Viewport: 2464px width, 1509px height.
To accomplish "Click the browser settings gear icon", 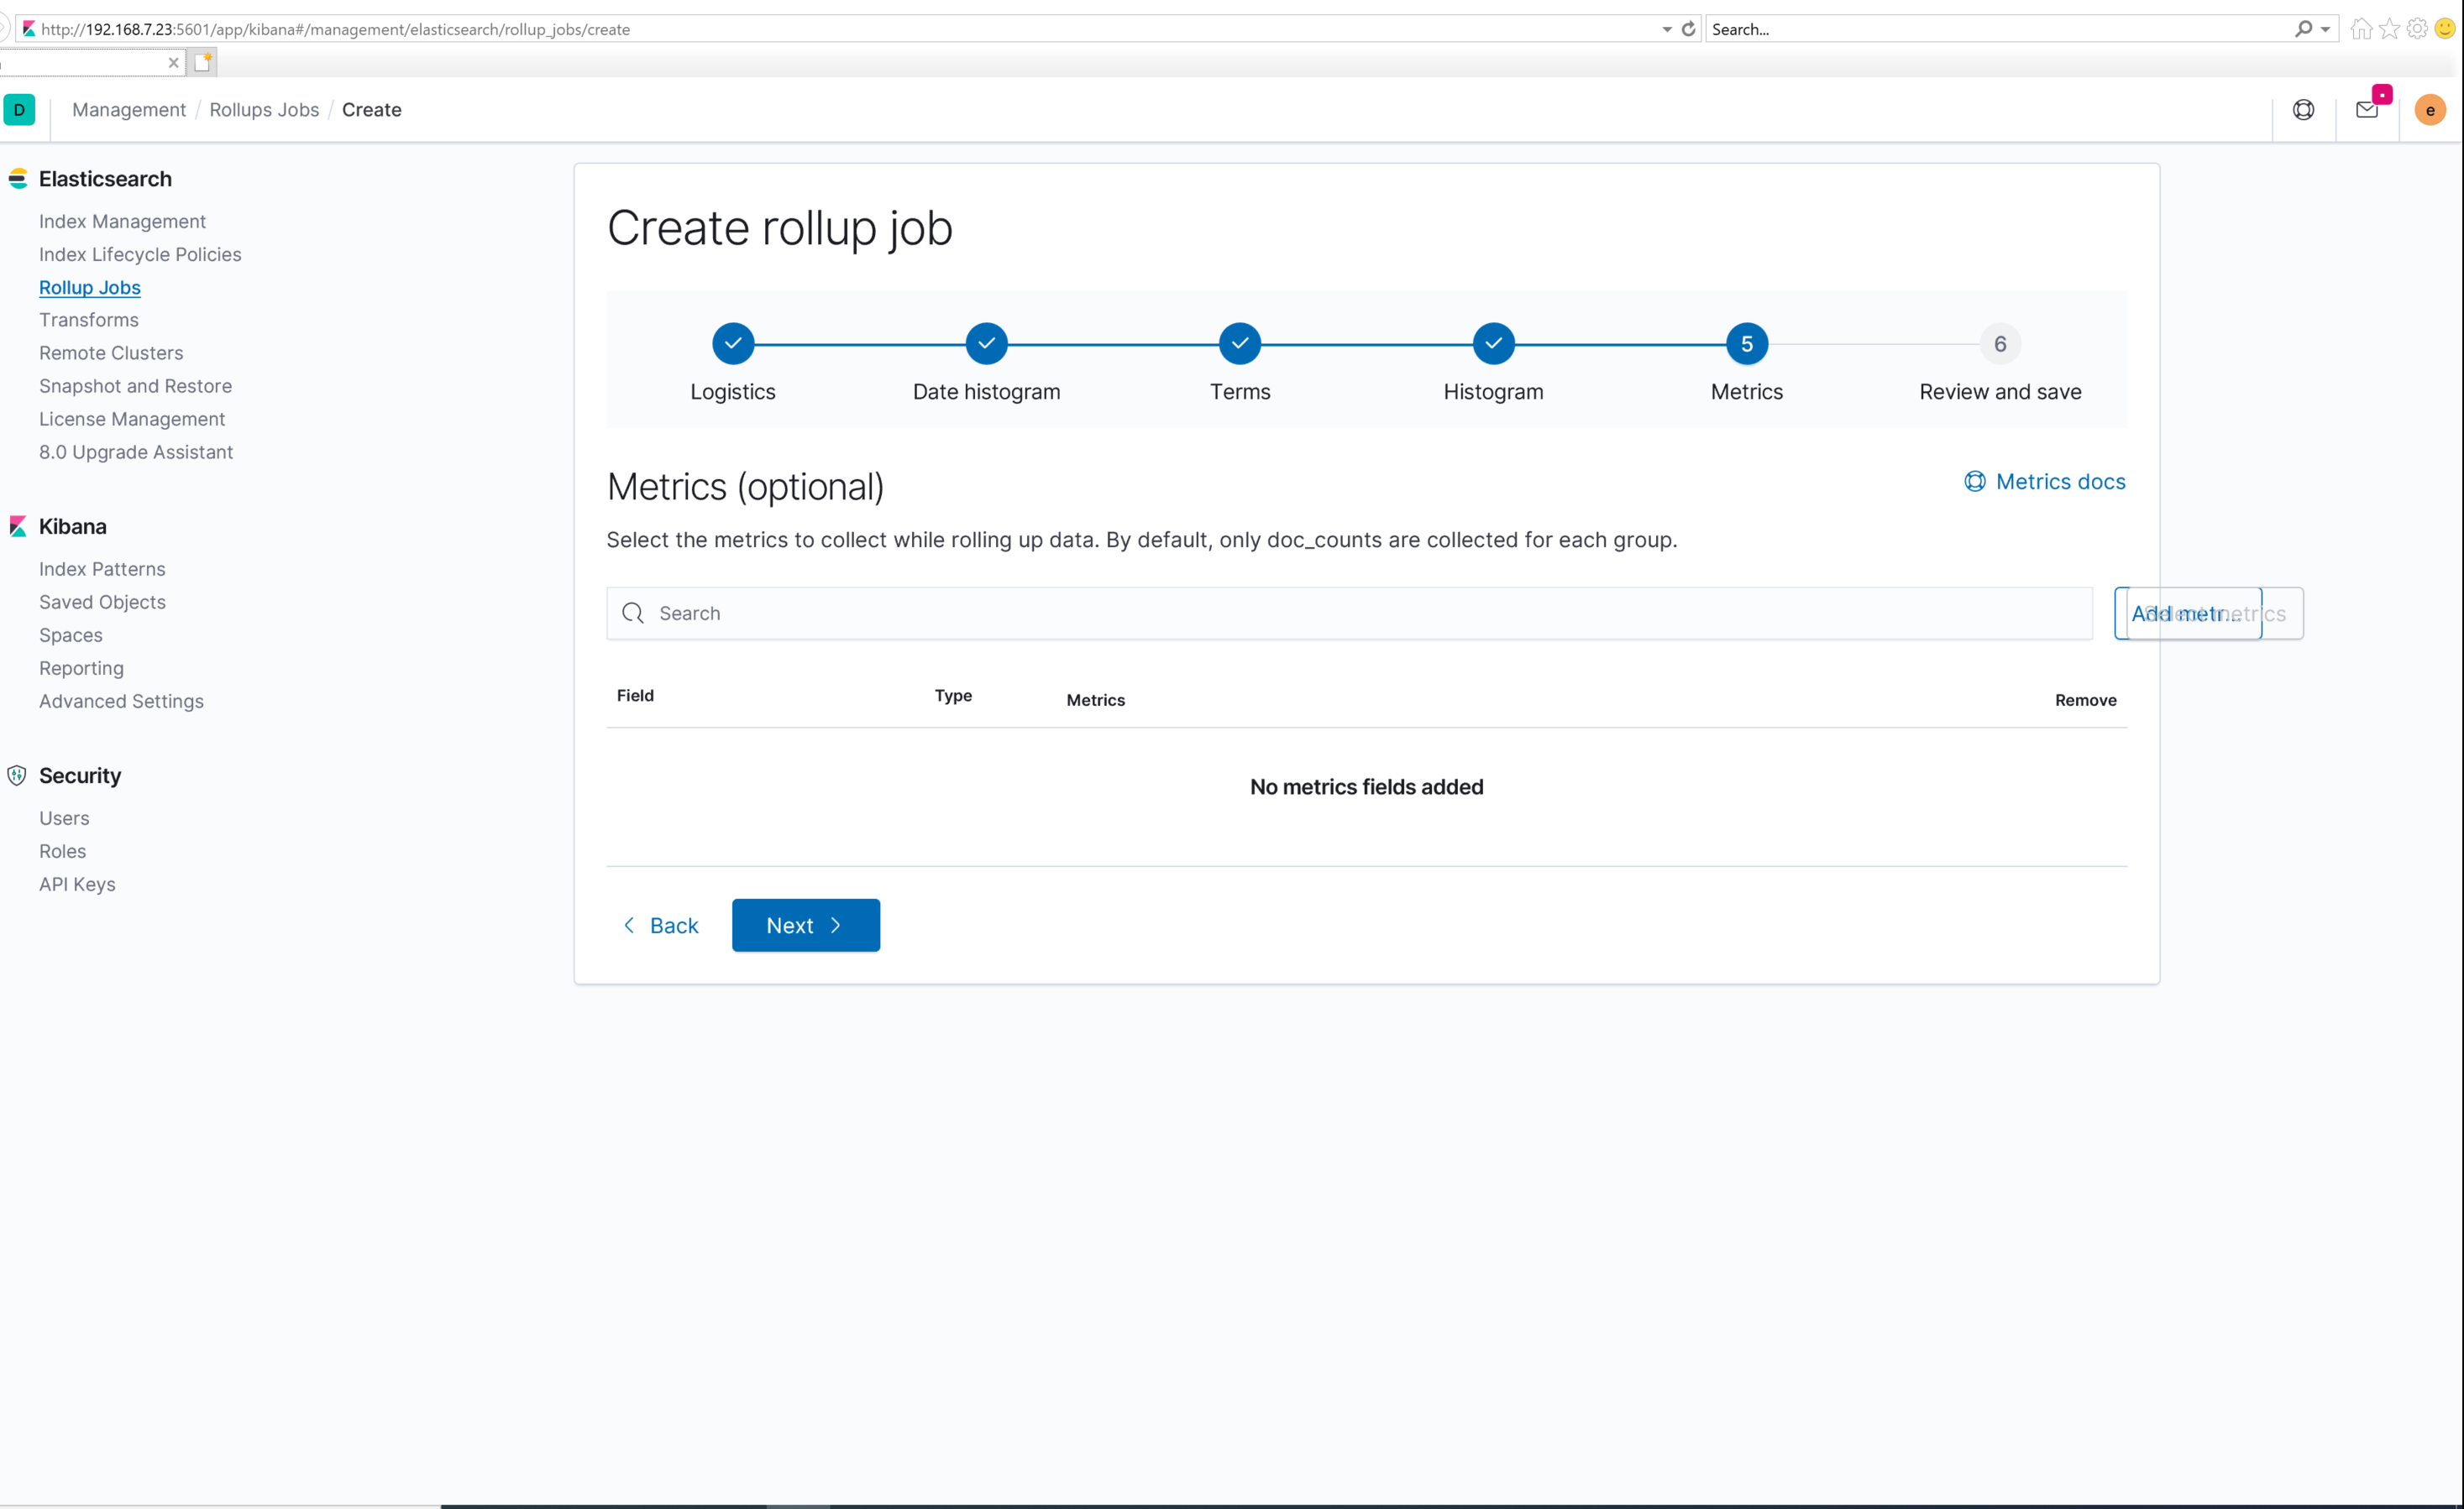I will tap(2417, 29).
